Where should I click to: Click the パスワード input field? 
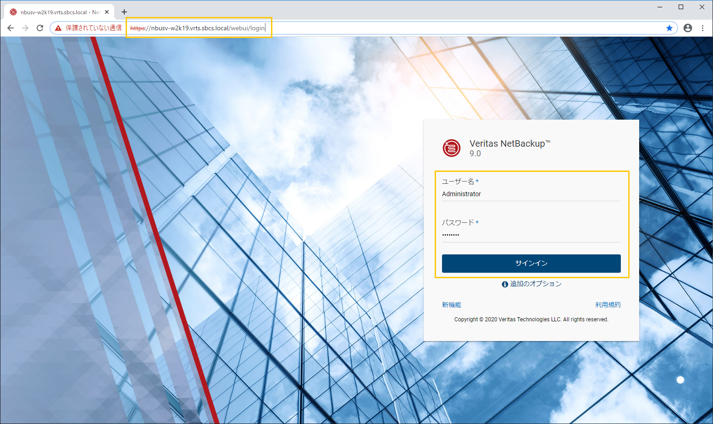point(531,235)
